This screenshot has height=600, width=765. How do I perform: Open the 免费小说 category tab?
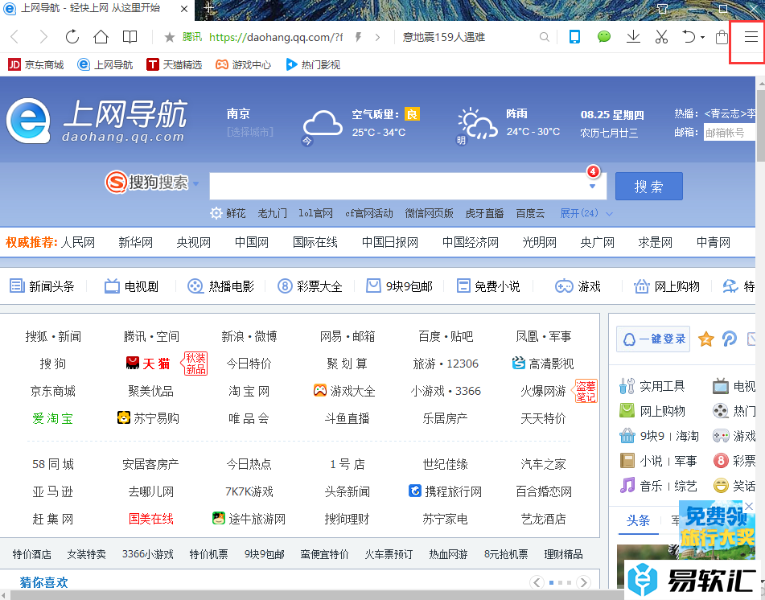pyautogui.click(x=488, y=286)
